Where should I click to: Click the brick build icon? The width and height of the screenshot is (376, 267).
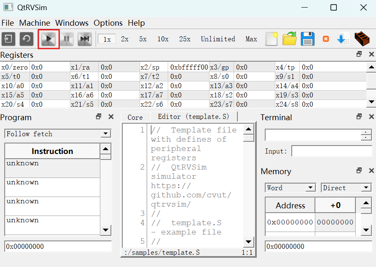362,39
